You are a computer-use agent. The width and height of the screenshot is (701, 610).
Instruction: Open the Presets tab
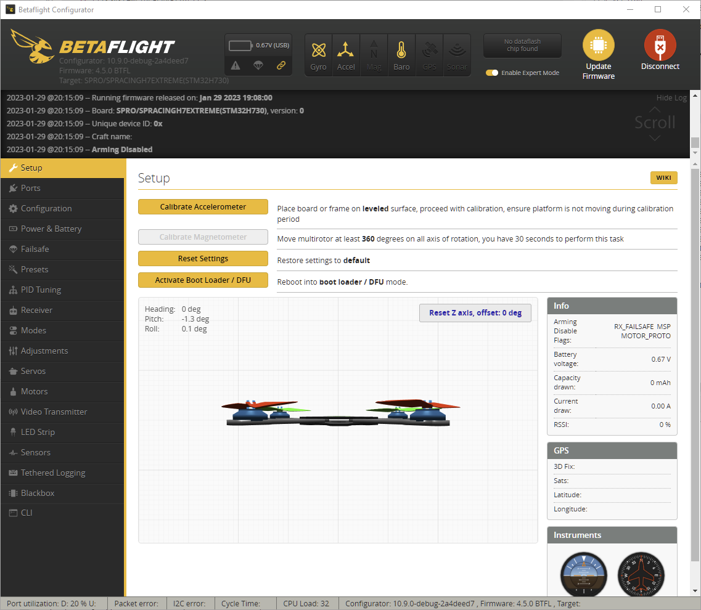[x=62, y=269]
